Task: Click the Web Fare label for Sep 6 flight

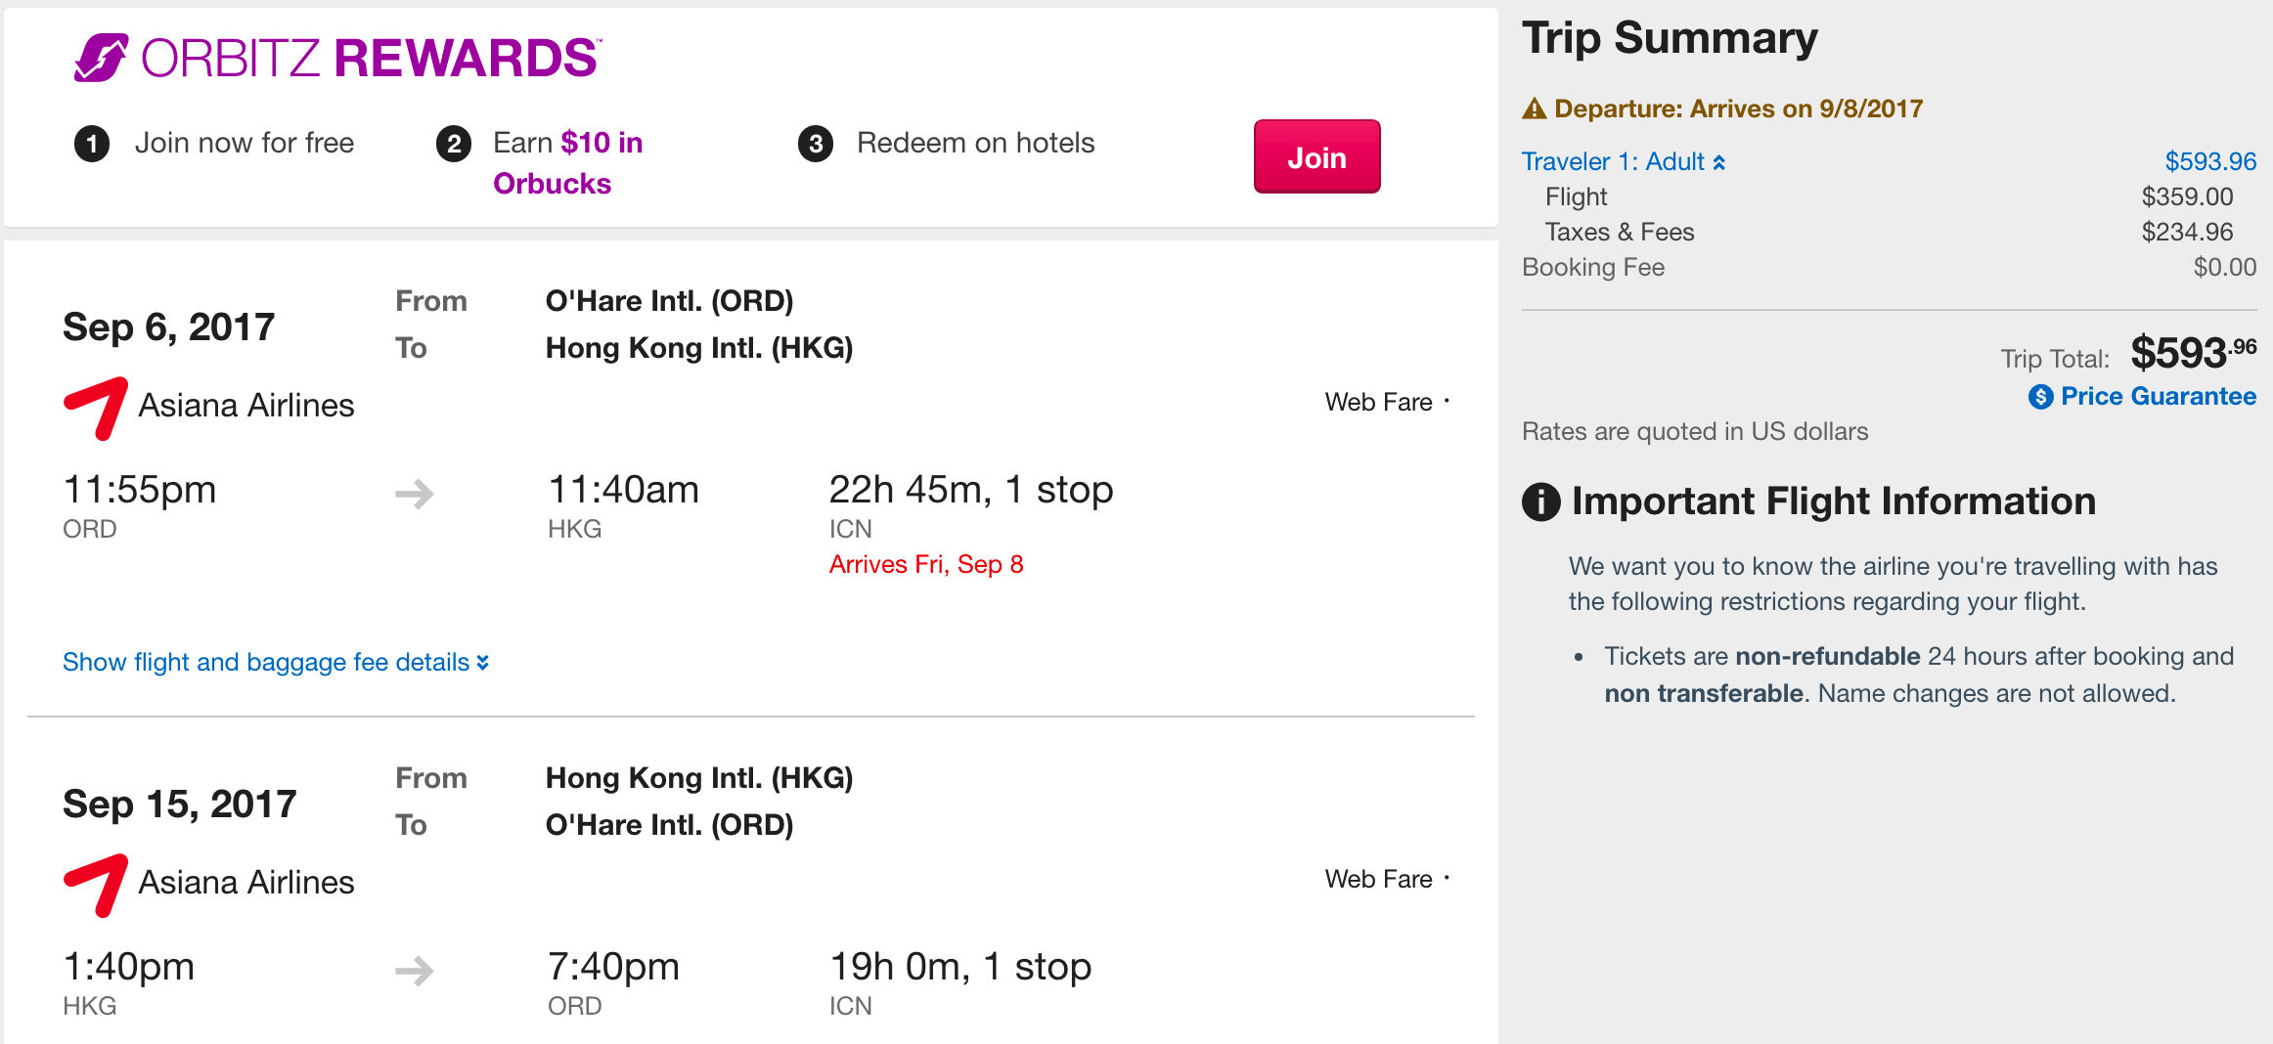Action: (1379, 403)
